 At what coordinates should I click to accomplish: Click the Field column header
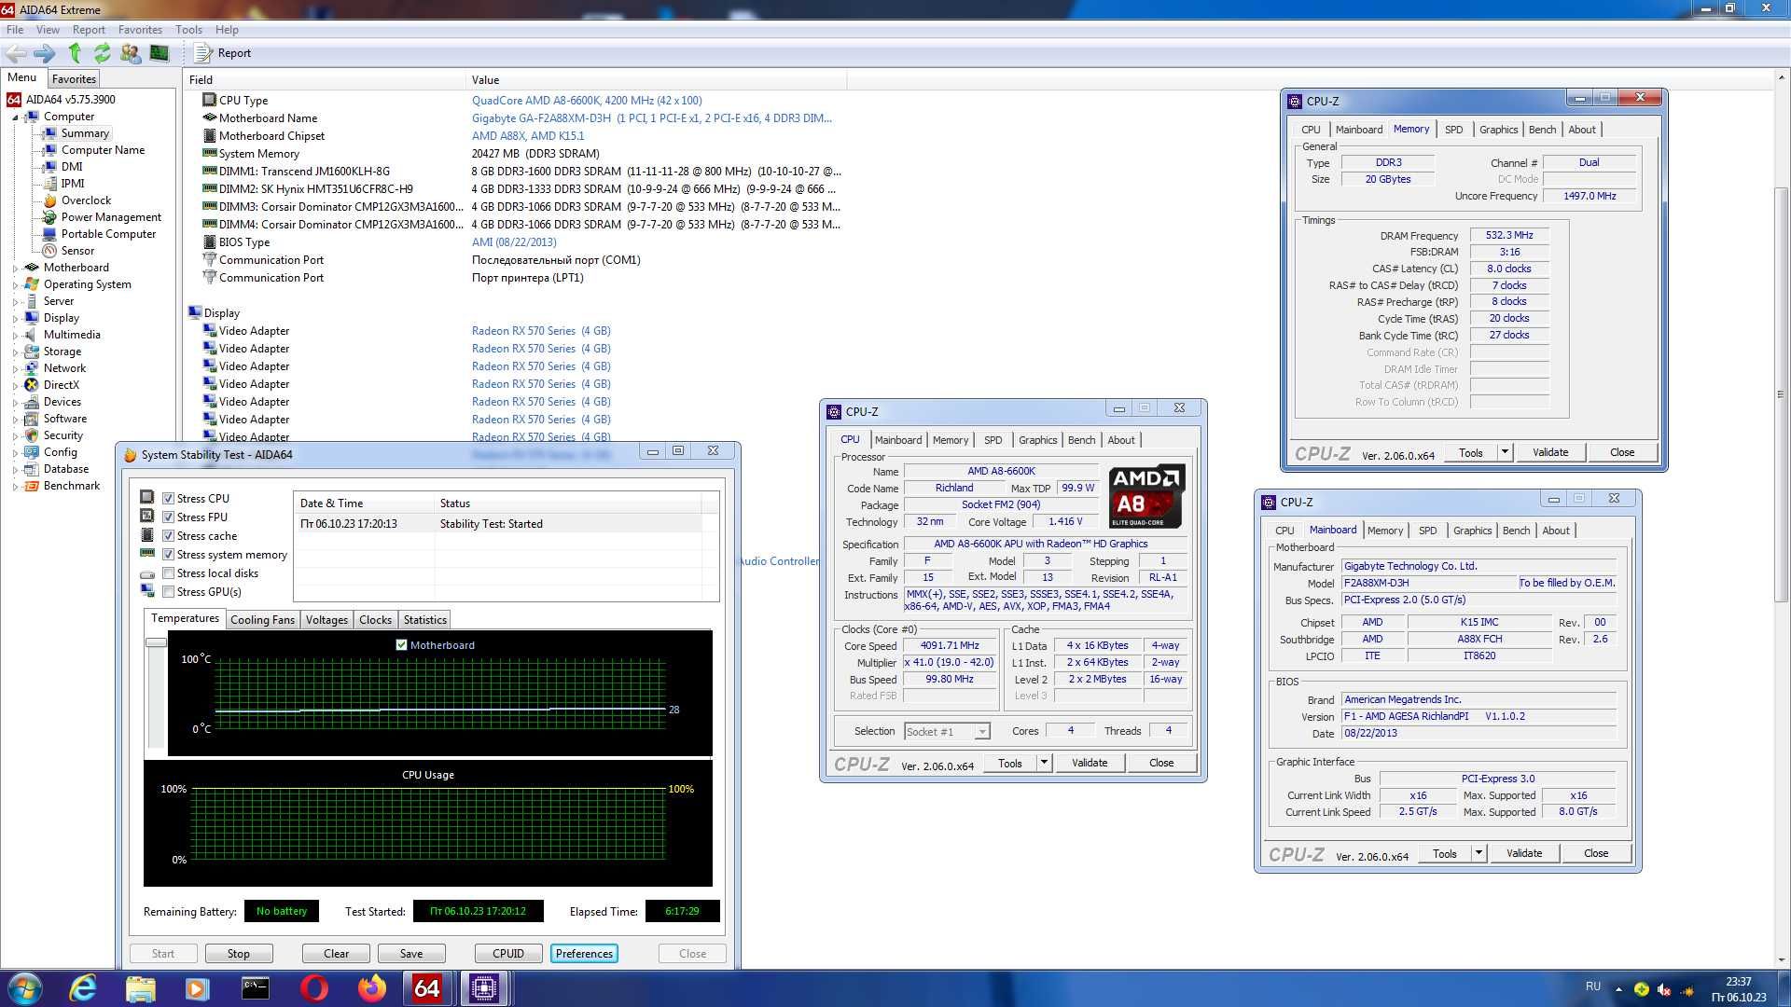pyautogui.click(x=324, y=80)
